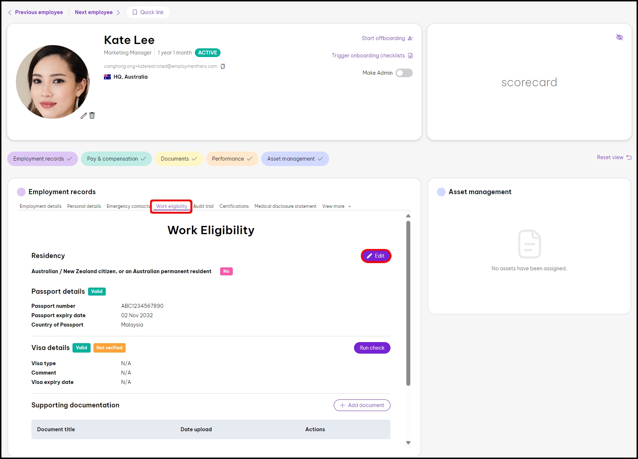Open the Audit trail tab

tap(204, 206)
